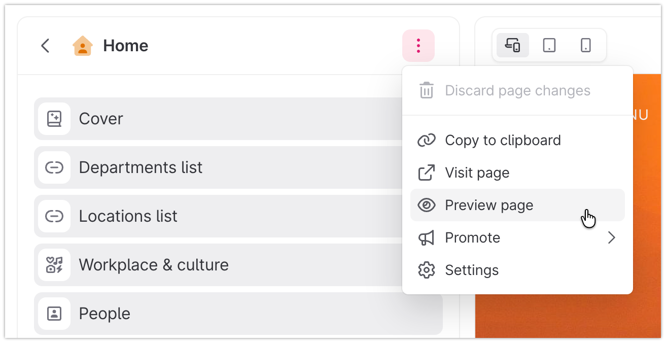
Task: Click the orange Home page icon
Action: pyautogui.click(x=82, y=46)
